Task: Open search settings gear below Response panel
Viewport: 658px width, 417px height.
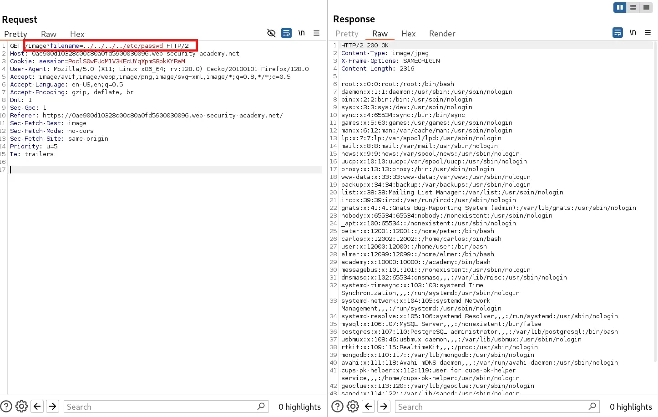Action: pos(353,406)
